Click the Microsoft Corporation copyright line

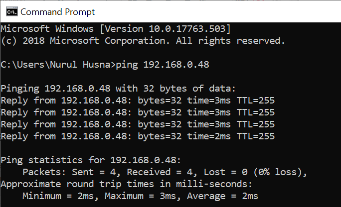click(143, 40)
